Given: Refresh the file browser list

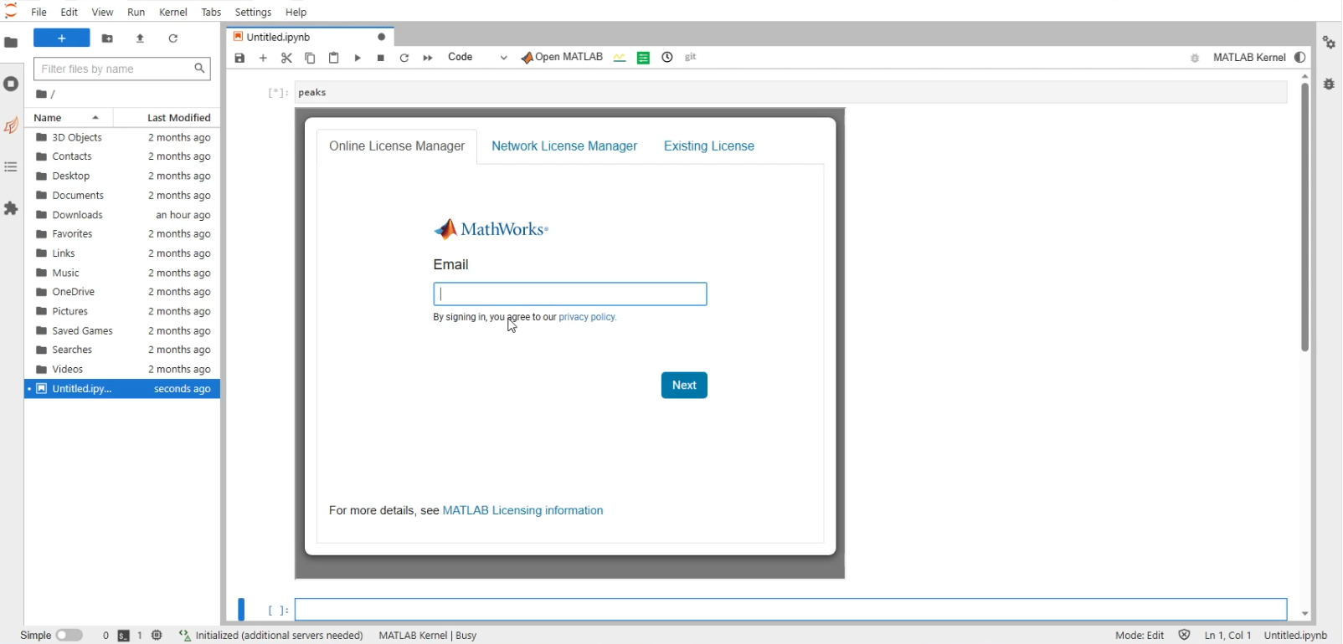Looking at the screenshot, I should click(173, 38).
